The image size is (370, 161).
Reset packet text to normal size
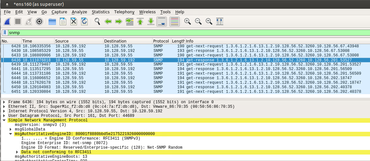click(209, 21)
